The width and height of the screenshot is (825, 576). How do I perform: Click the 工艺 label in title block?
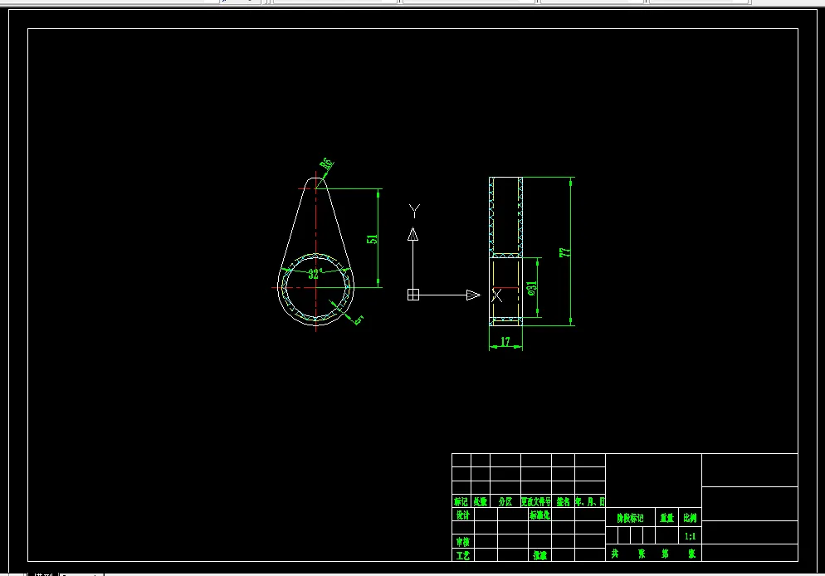(x=462, y=555)
